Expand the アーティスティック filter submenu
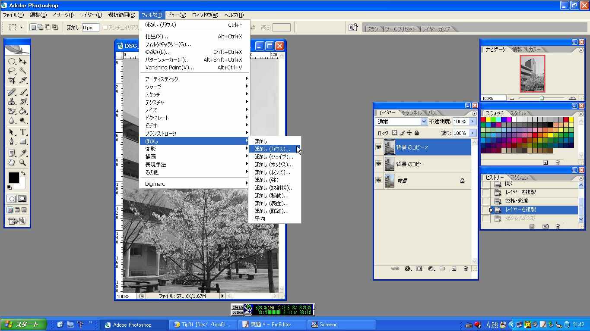The image size is (590, 331). (195, 79)
